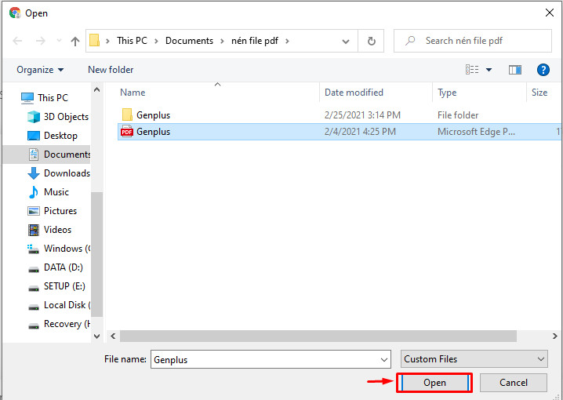Click the magnifier icon in the search box
This screenshot has height=400, width=563.
(410, 41)
